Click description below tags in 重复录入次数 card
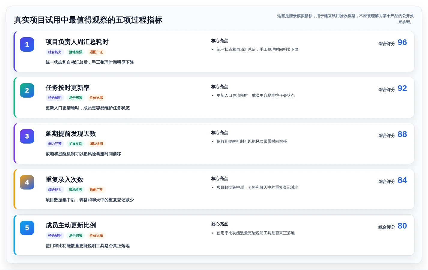The image size is (428, 270). click(90, 200)
